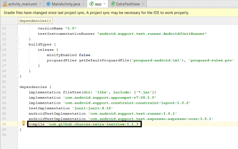Screen dimensions: 238x149
Task: Click line number 20 in gutter
Action: click(4, 81)
